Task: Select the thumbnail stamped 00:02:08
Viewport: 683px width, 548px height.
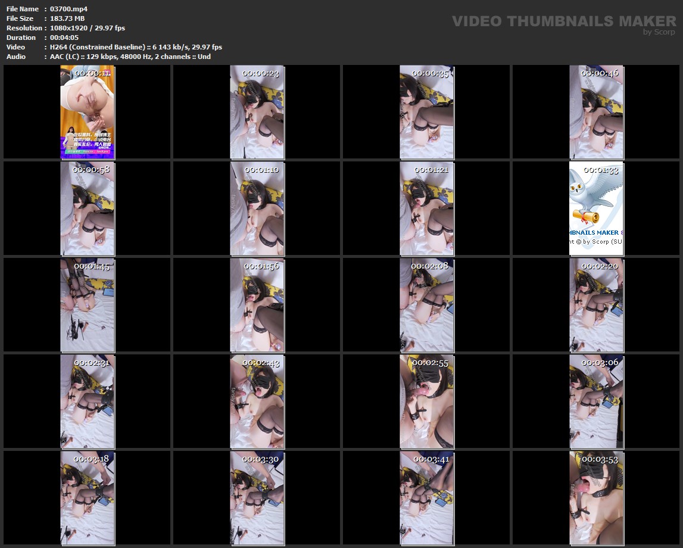Action: click(x=427, y=305)
